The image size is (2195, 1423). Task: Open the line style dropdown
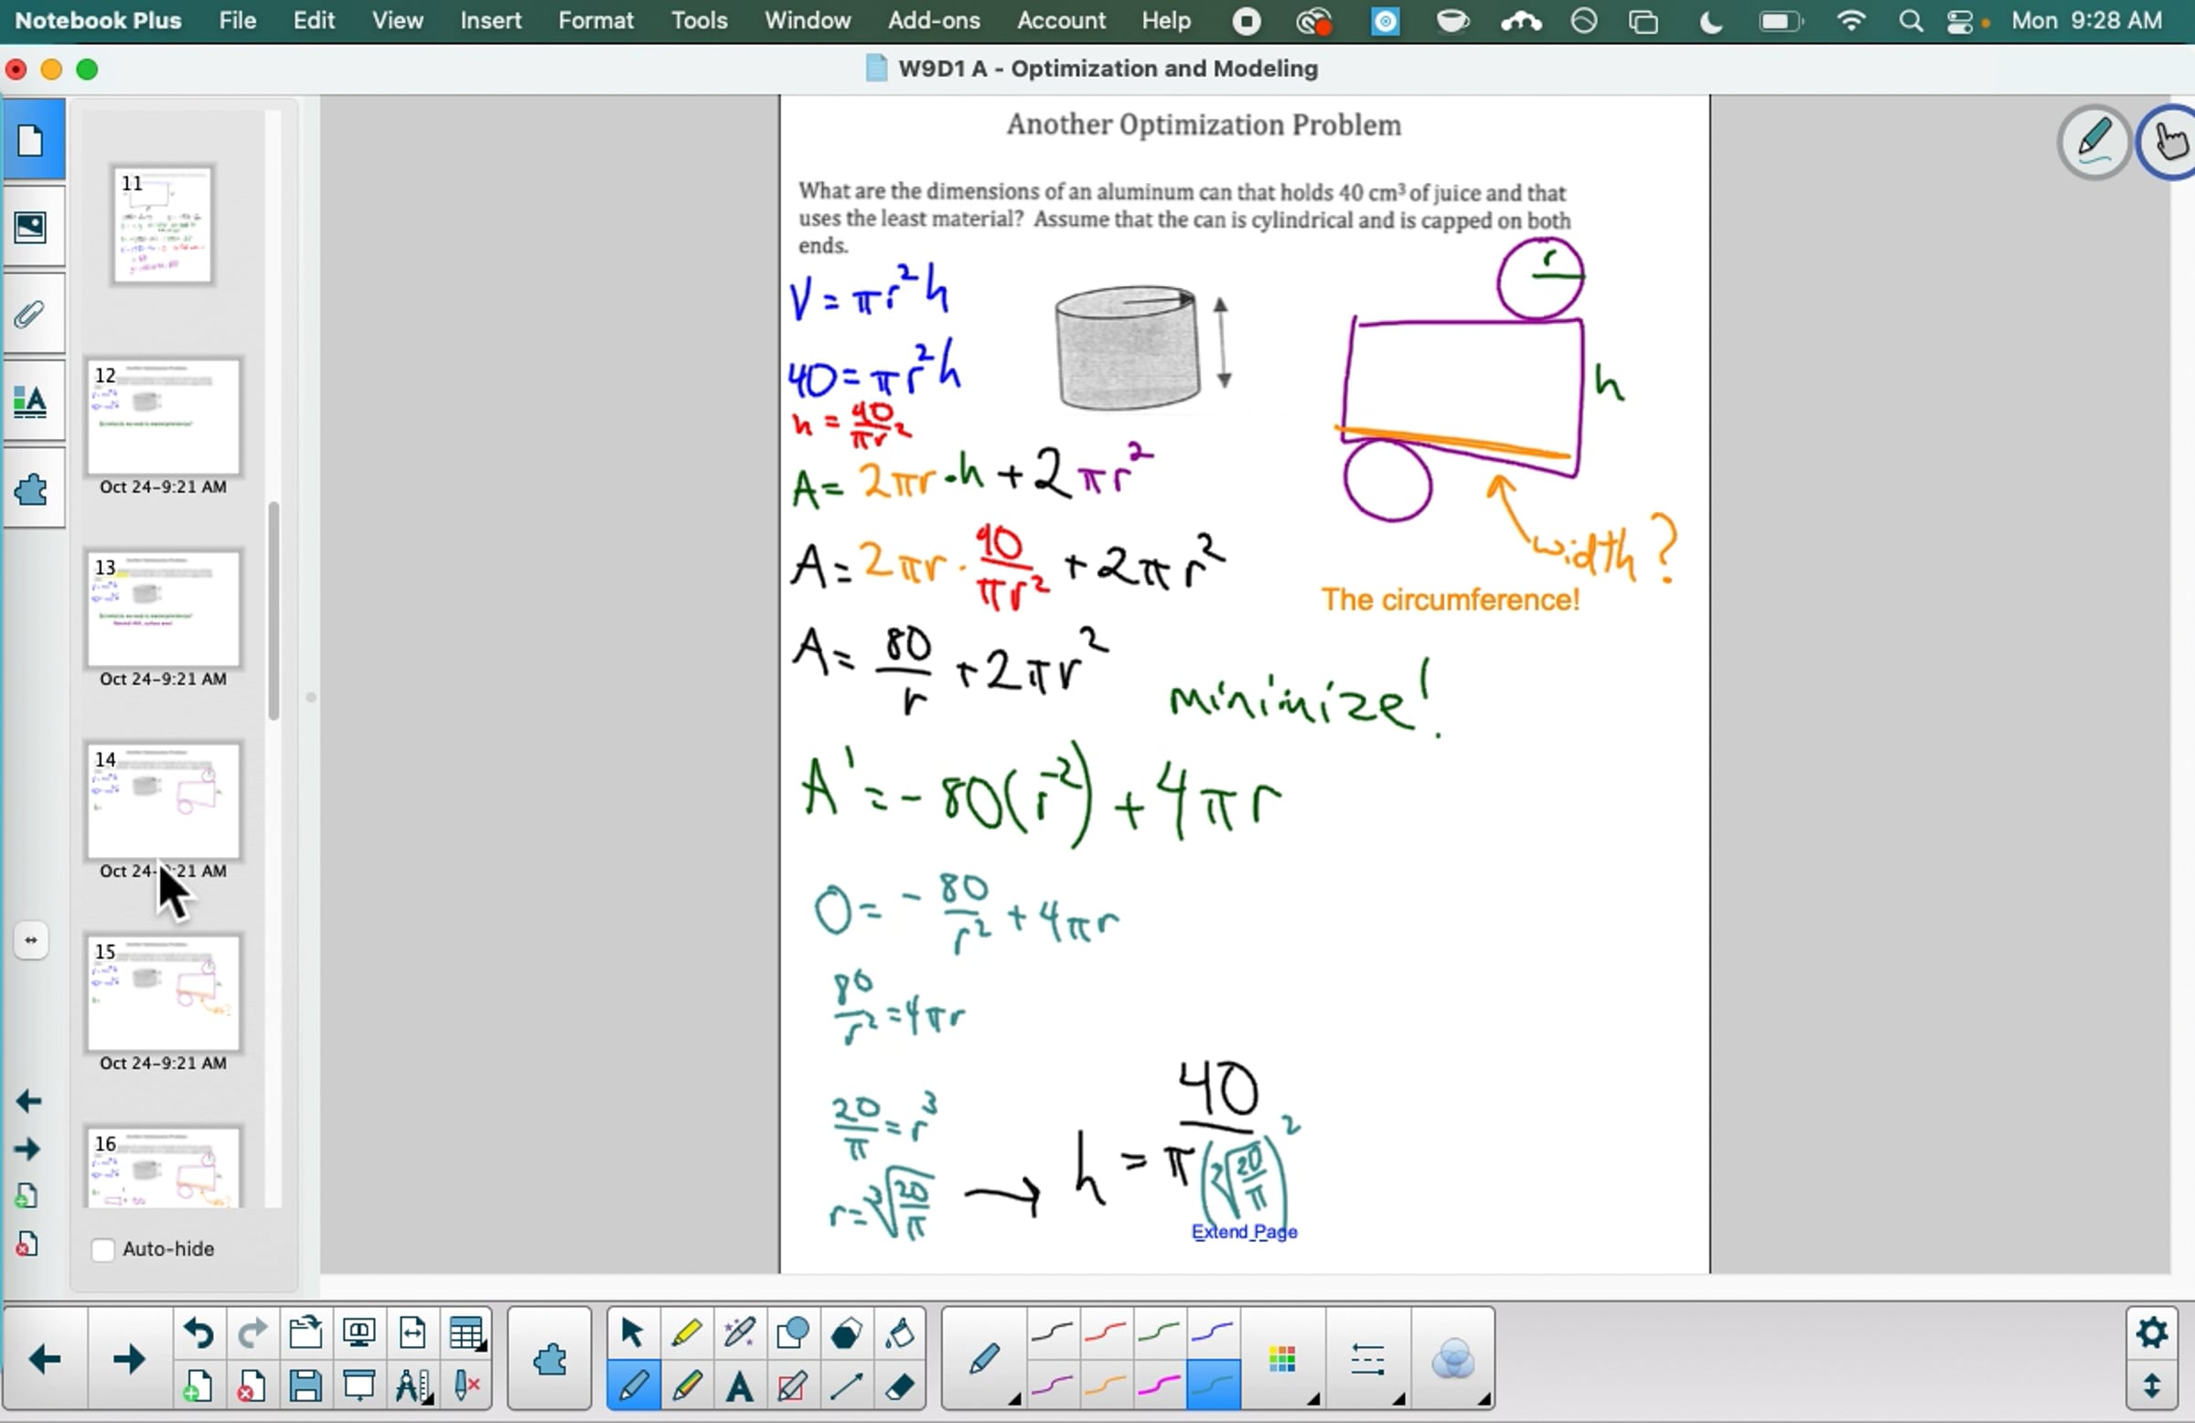coord(1367,1359)
